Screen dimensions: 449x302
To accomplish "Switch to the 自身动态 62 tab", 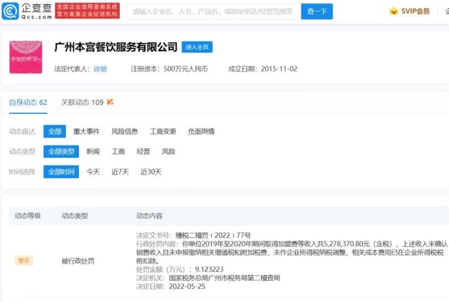I will click(28, 103).
